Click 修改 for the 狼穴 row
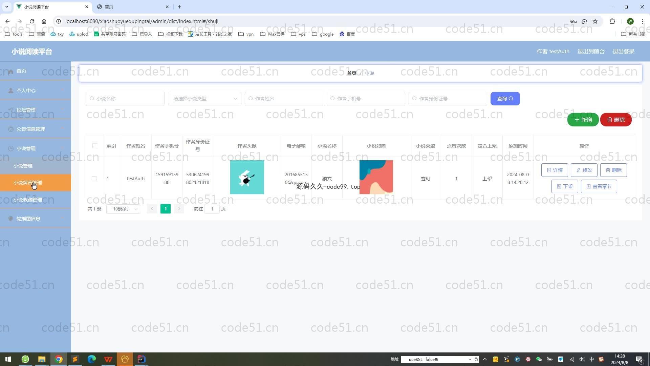 coord(584,170)
